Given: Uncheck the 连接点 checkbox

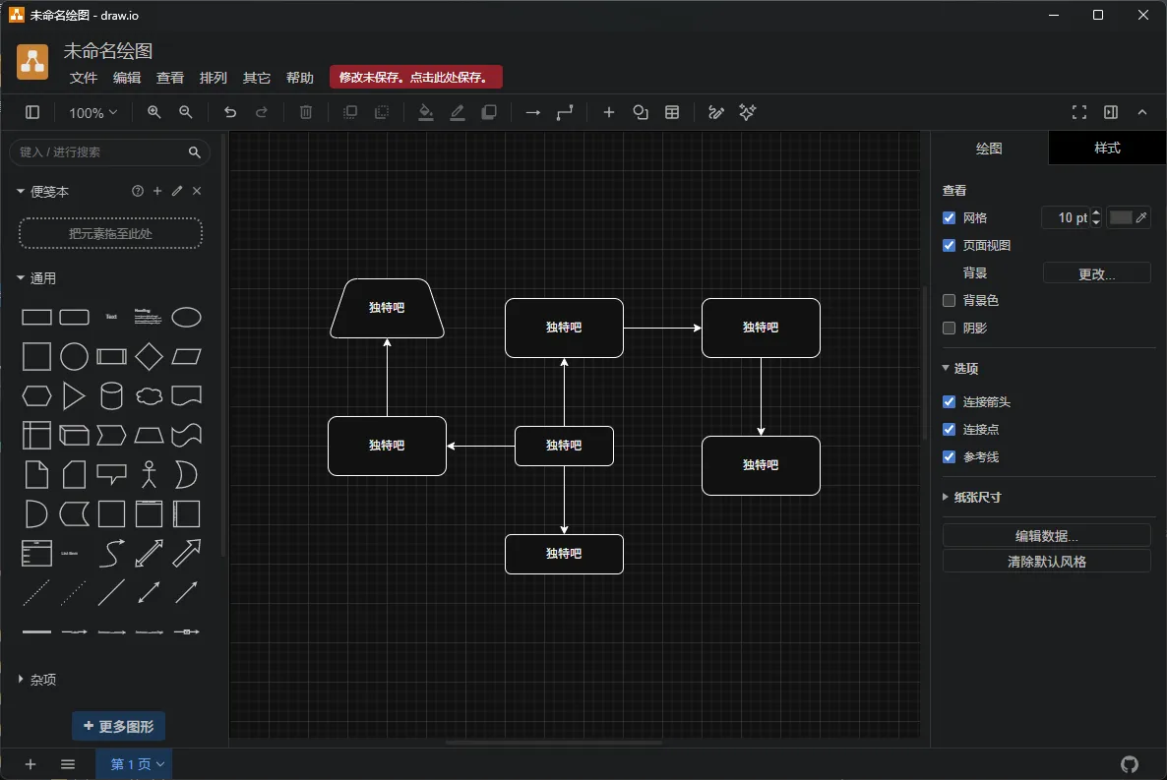Looking at the screenshot, I should click(x=949, y=430).
